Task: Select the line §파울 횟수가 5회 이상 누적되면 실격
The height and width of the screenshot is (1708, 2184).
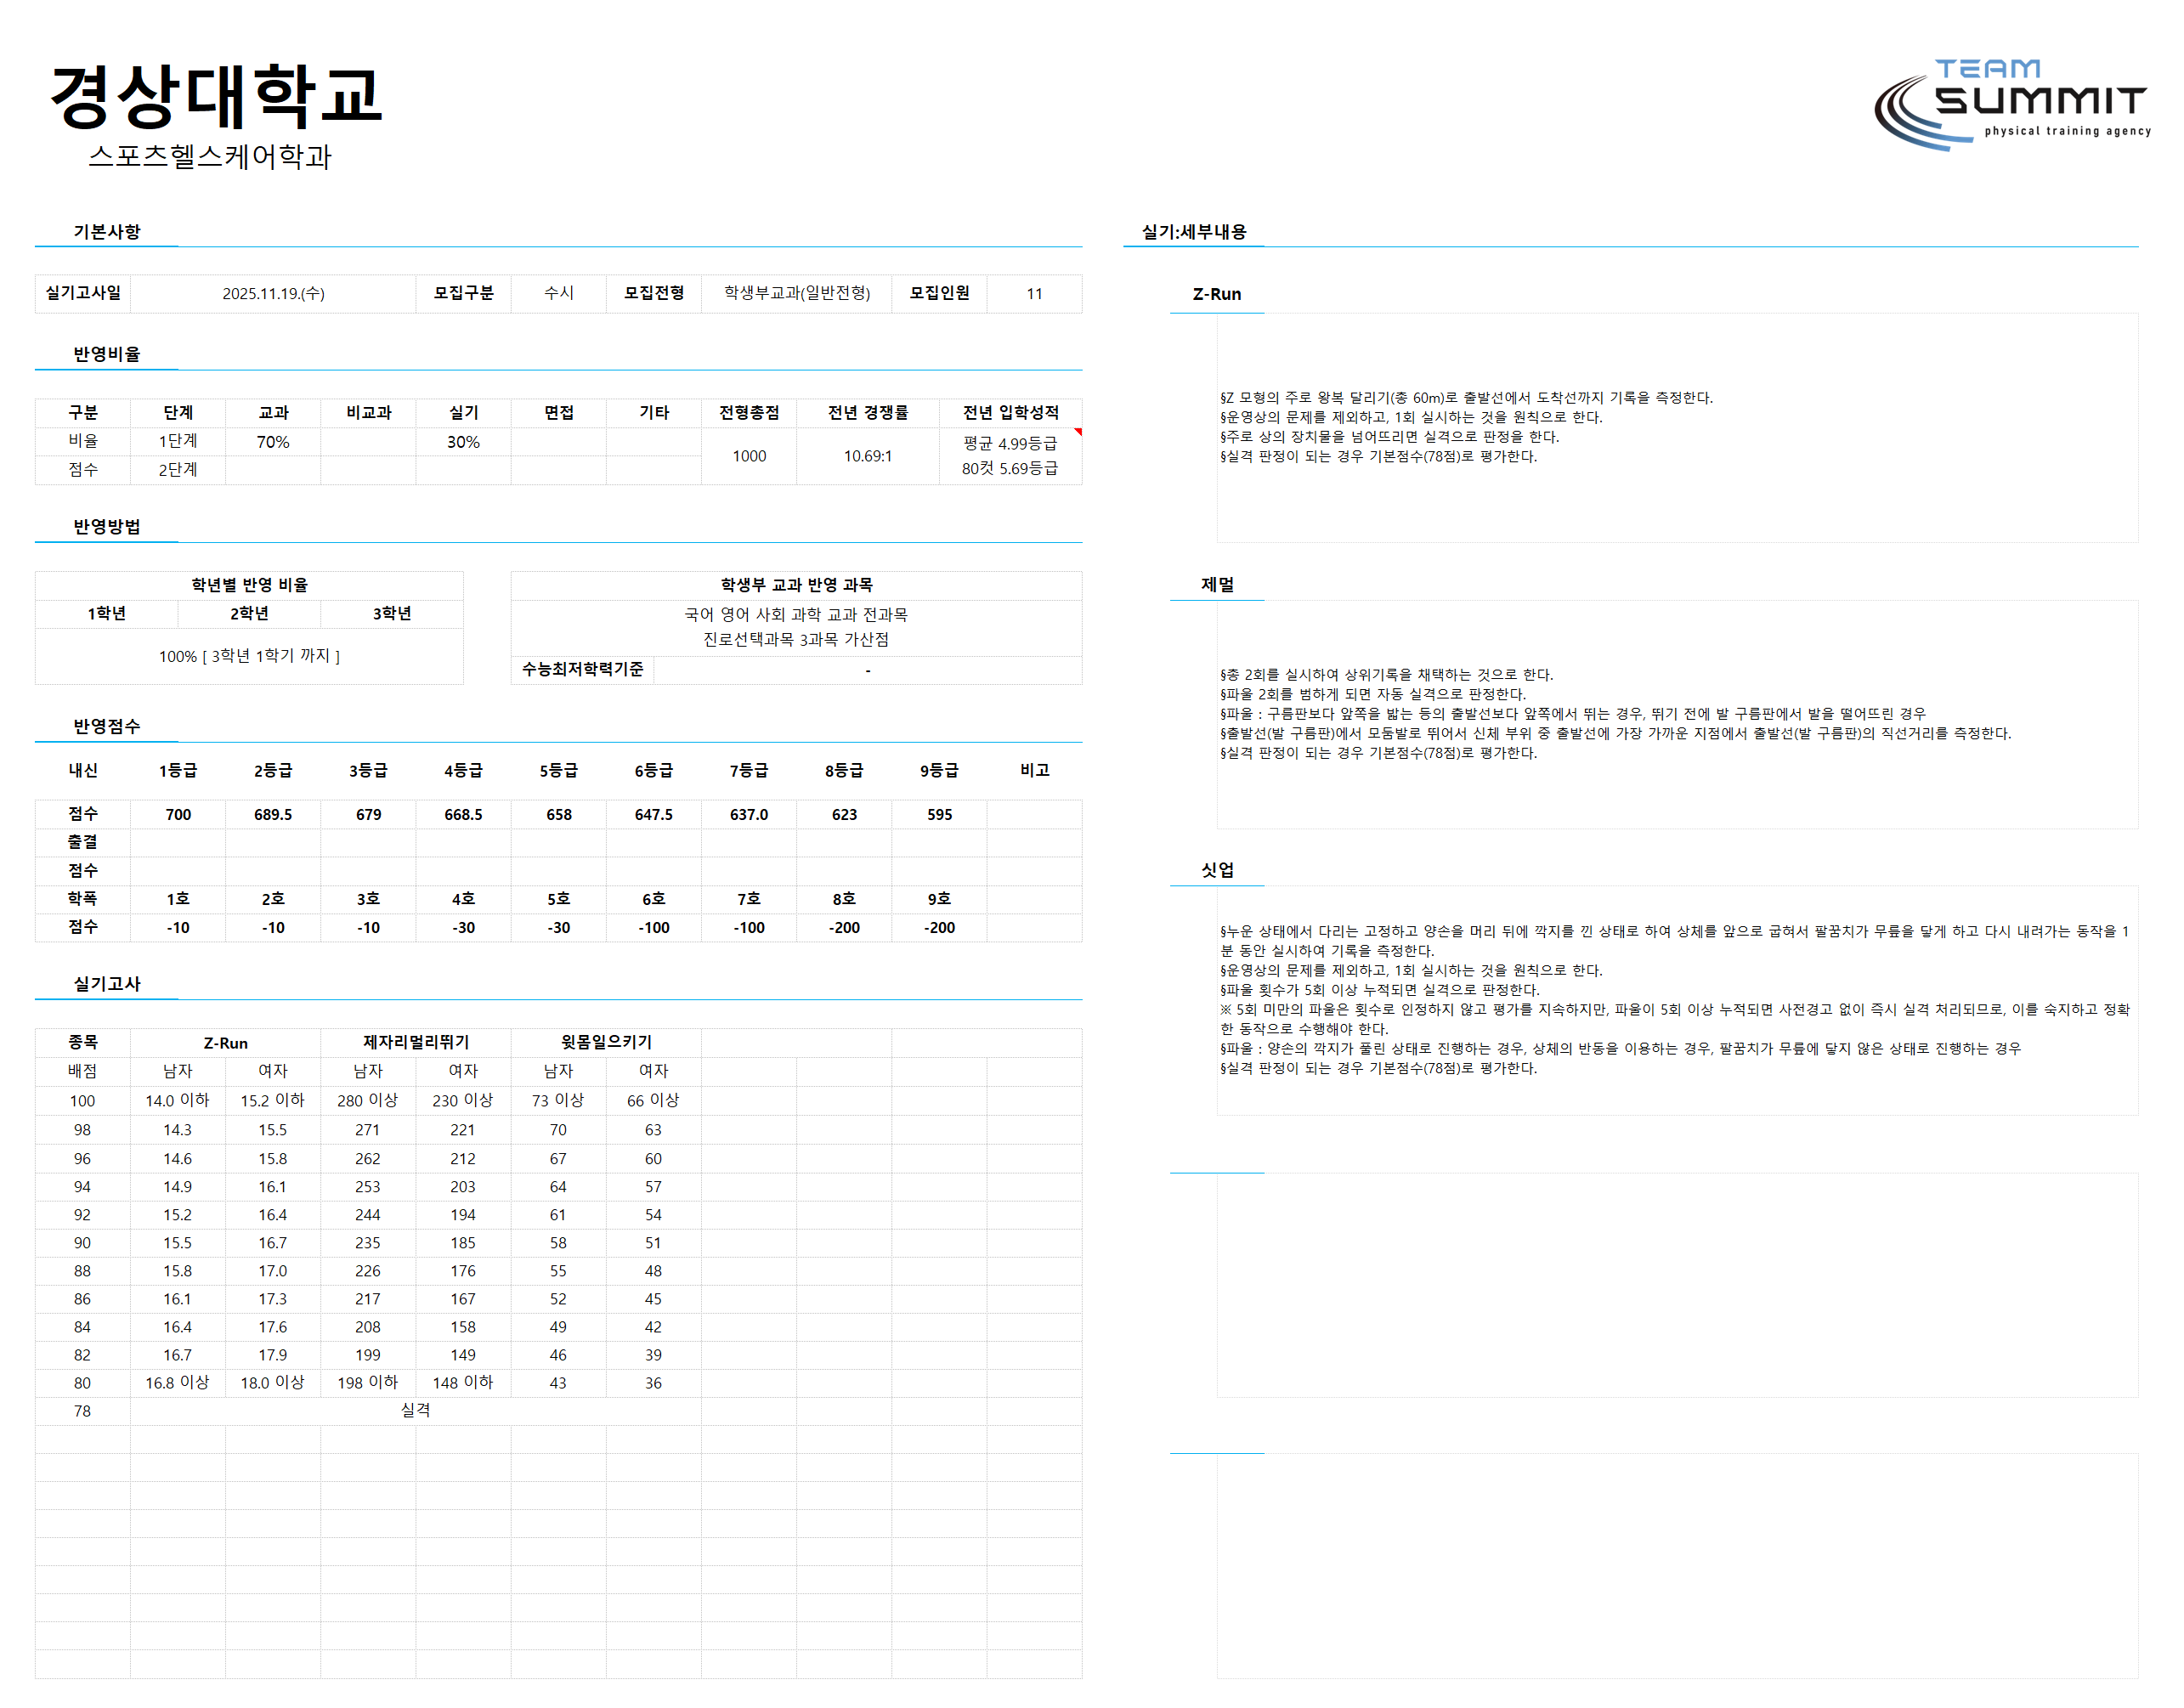Action: [1379, 990]
